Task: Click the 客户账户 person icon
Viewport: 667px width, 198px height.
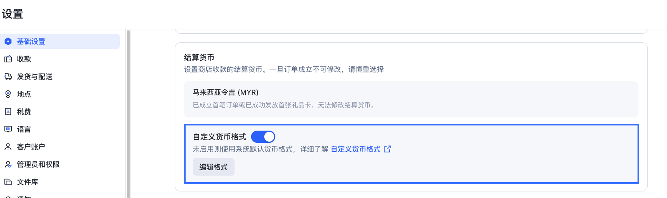Action: pos(8,147)
